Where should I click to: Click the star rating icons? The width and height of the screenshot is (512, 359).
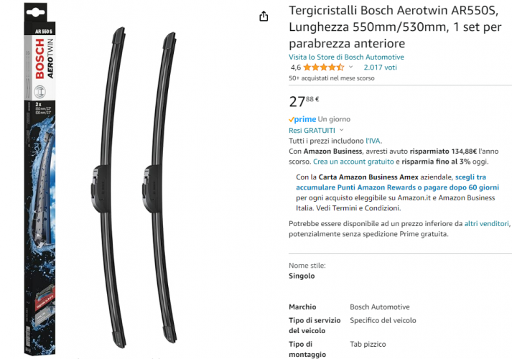click(x=323, y=67)
